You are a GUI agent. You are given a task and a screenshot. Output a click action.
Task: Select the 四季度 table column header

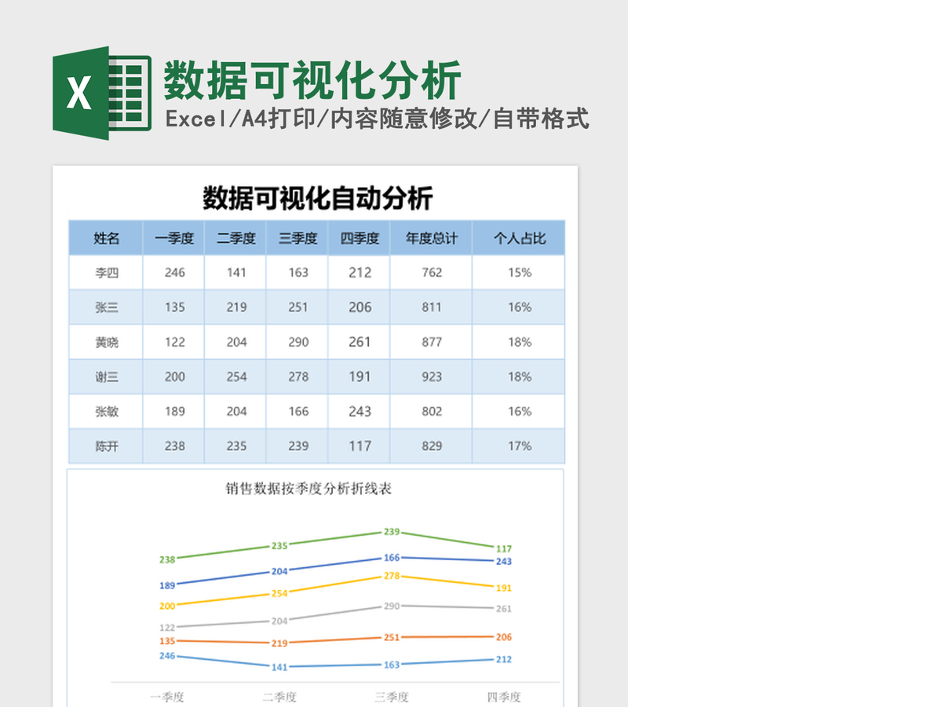click(360, 238)
